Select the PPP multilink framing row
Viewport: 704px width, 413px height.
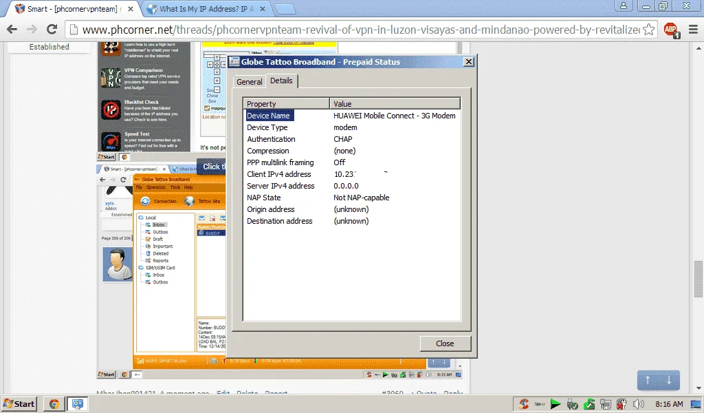351,162
